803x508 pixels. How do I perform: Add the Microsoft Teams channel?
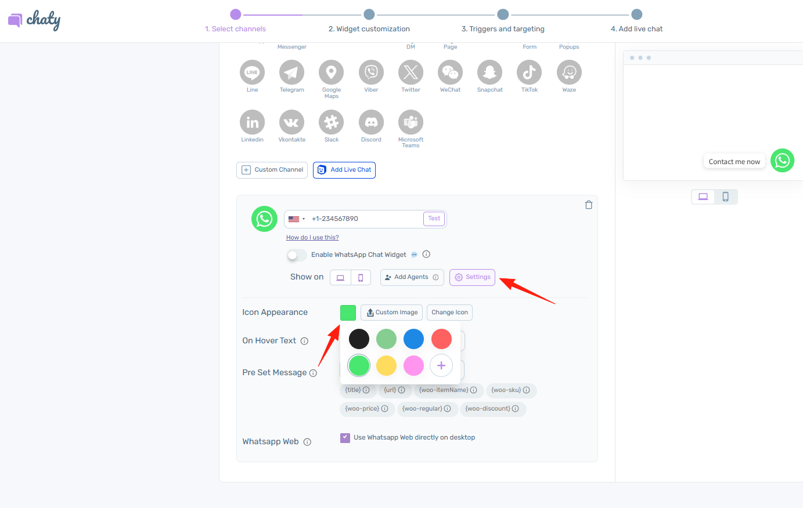click(x=410, y=122)
